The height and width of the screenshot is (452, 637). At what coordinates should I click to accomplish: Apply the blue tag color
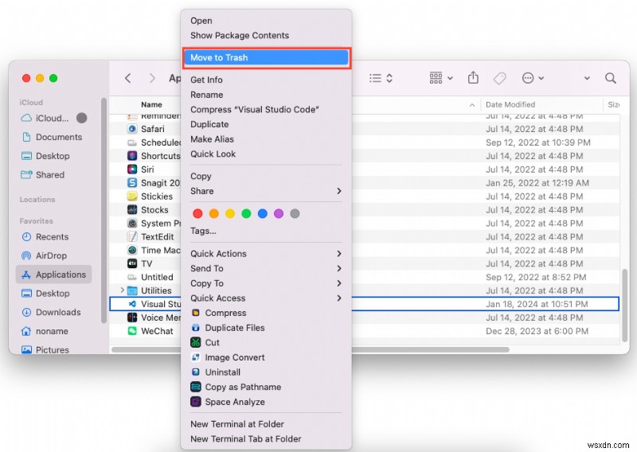[x=263, y=213]
